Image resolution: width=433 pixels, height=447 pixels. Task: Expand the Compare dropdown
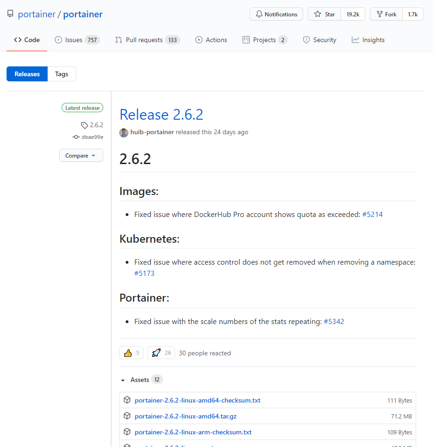click(x=81, y=155)
